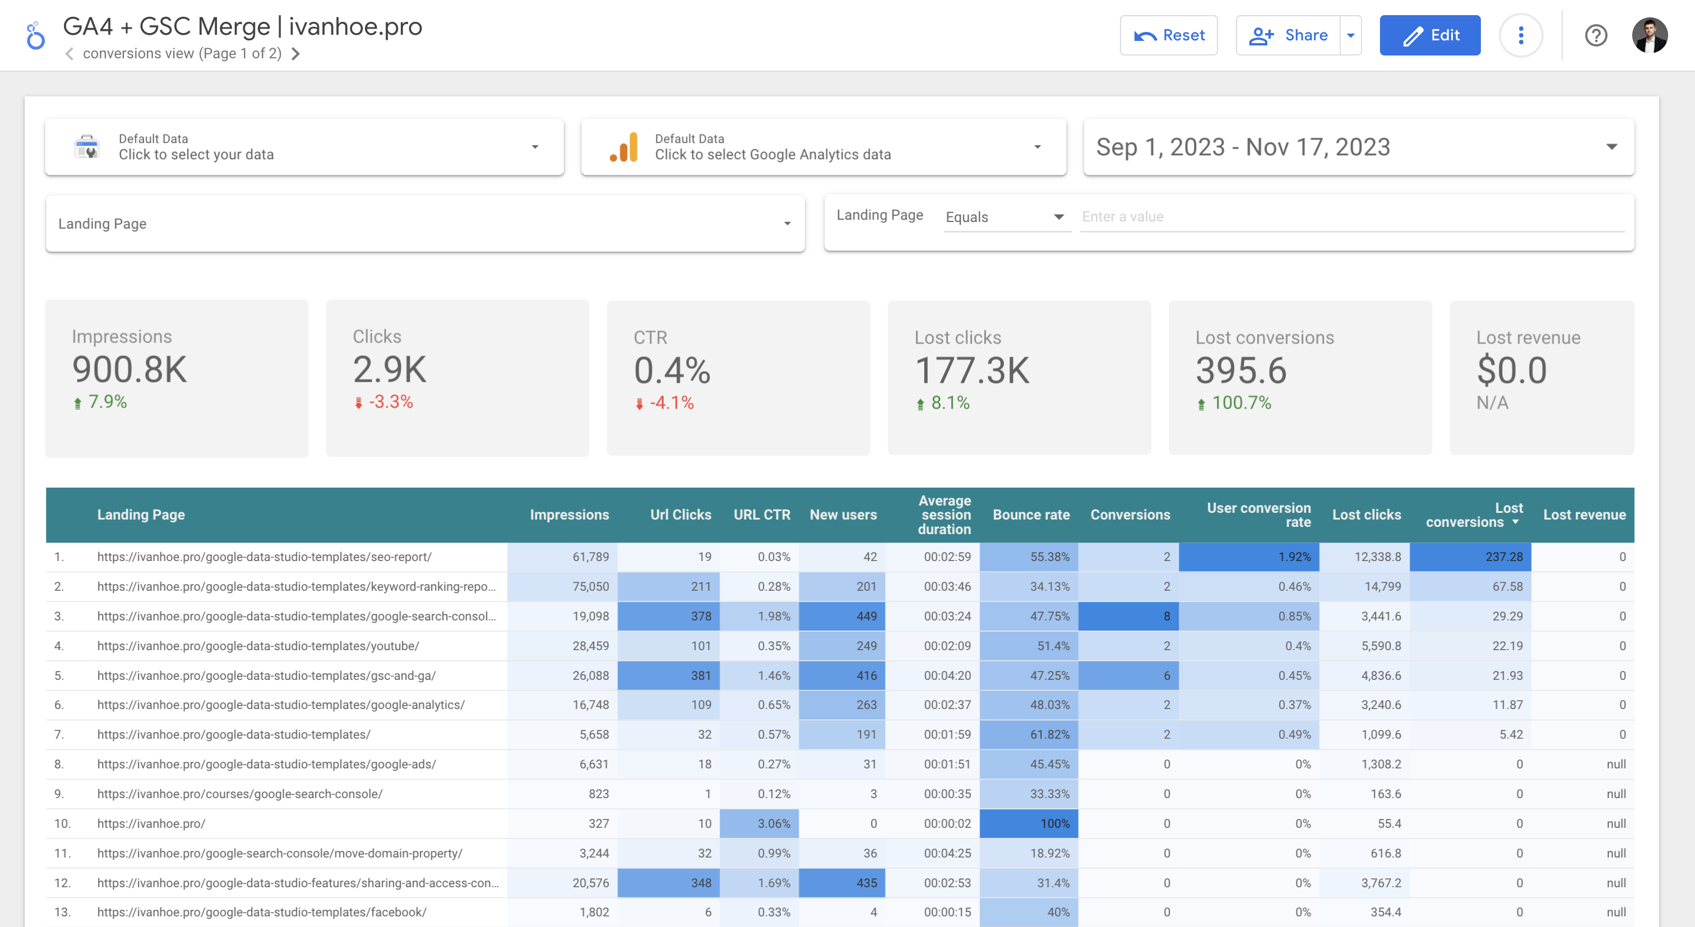
Task: Click the Search Console data source icon
Action: 87,147
